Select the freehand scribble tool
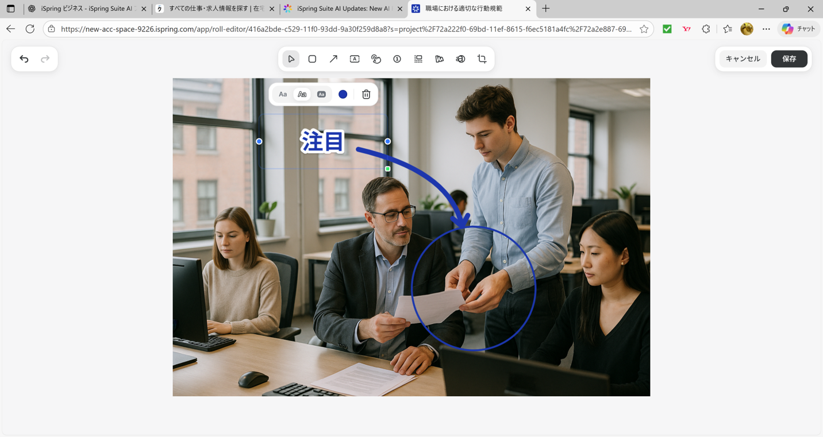 pos(439,59)
